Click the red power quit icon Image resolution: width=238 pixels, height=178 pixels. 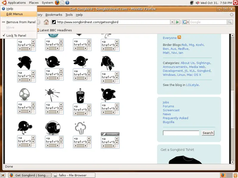point(236,3)
